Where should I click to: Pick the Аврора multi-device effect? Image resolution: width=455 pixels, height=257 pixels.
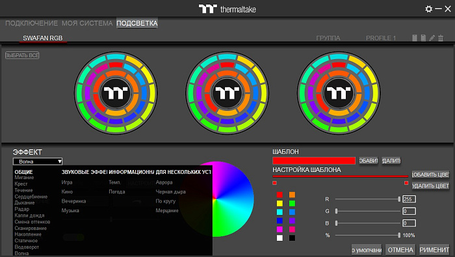[x=164, y=182]
